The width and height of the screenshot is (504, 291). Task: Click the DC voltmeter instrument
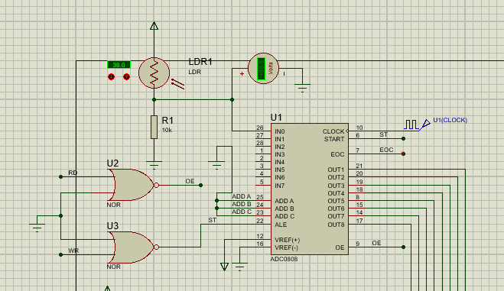263,68
